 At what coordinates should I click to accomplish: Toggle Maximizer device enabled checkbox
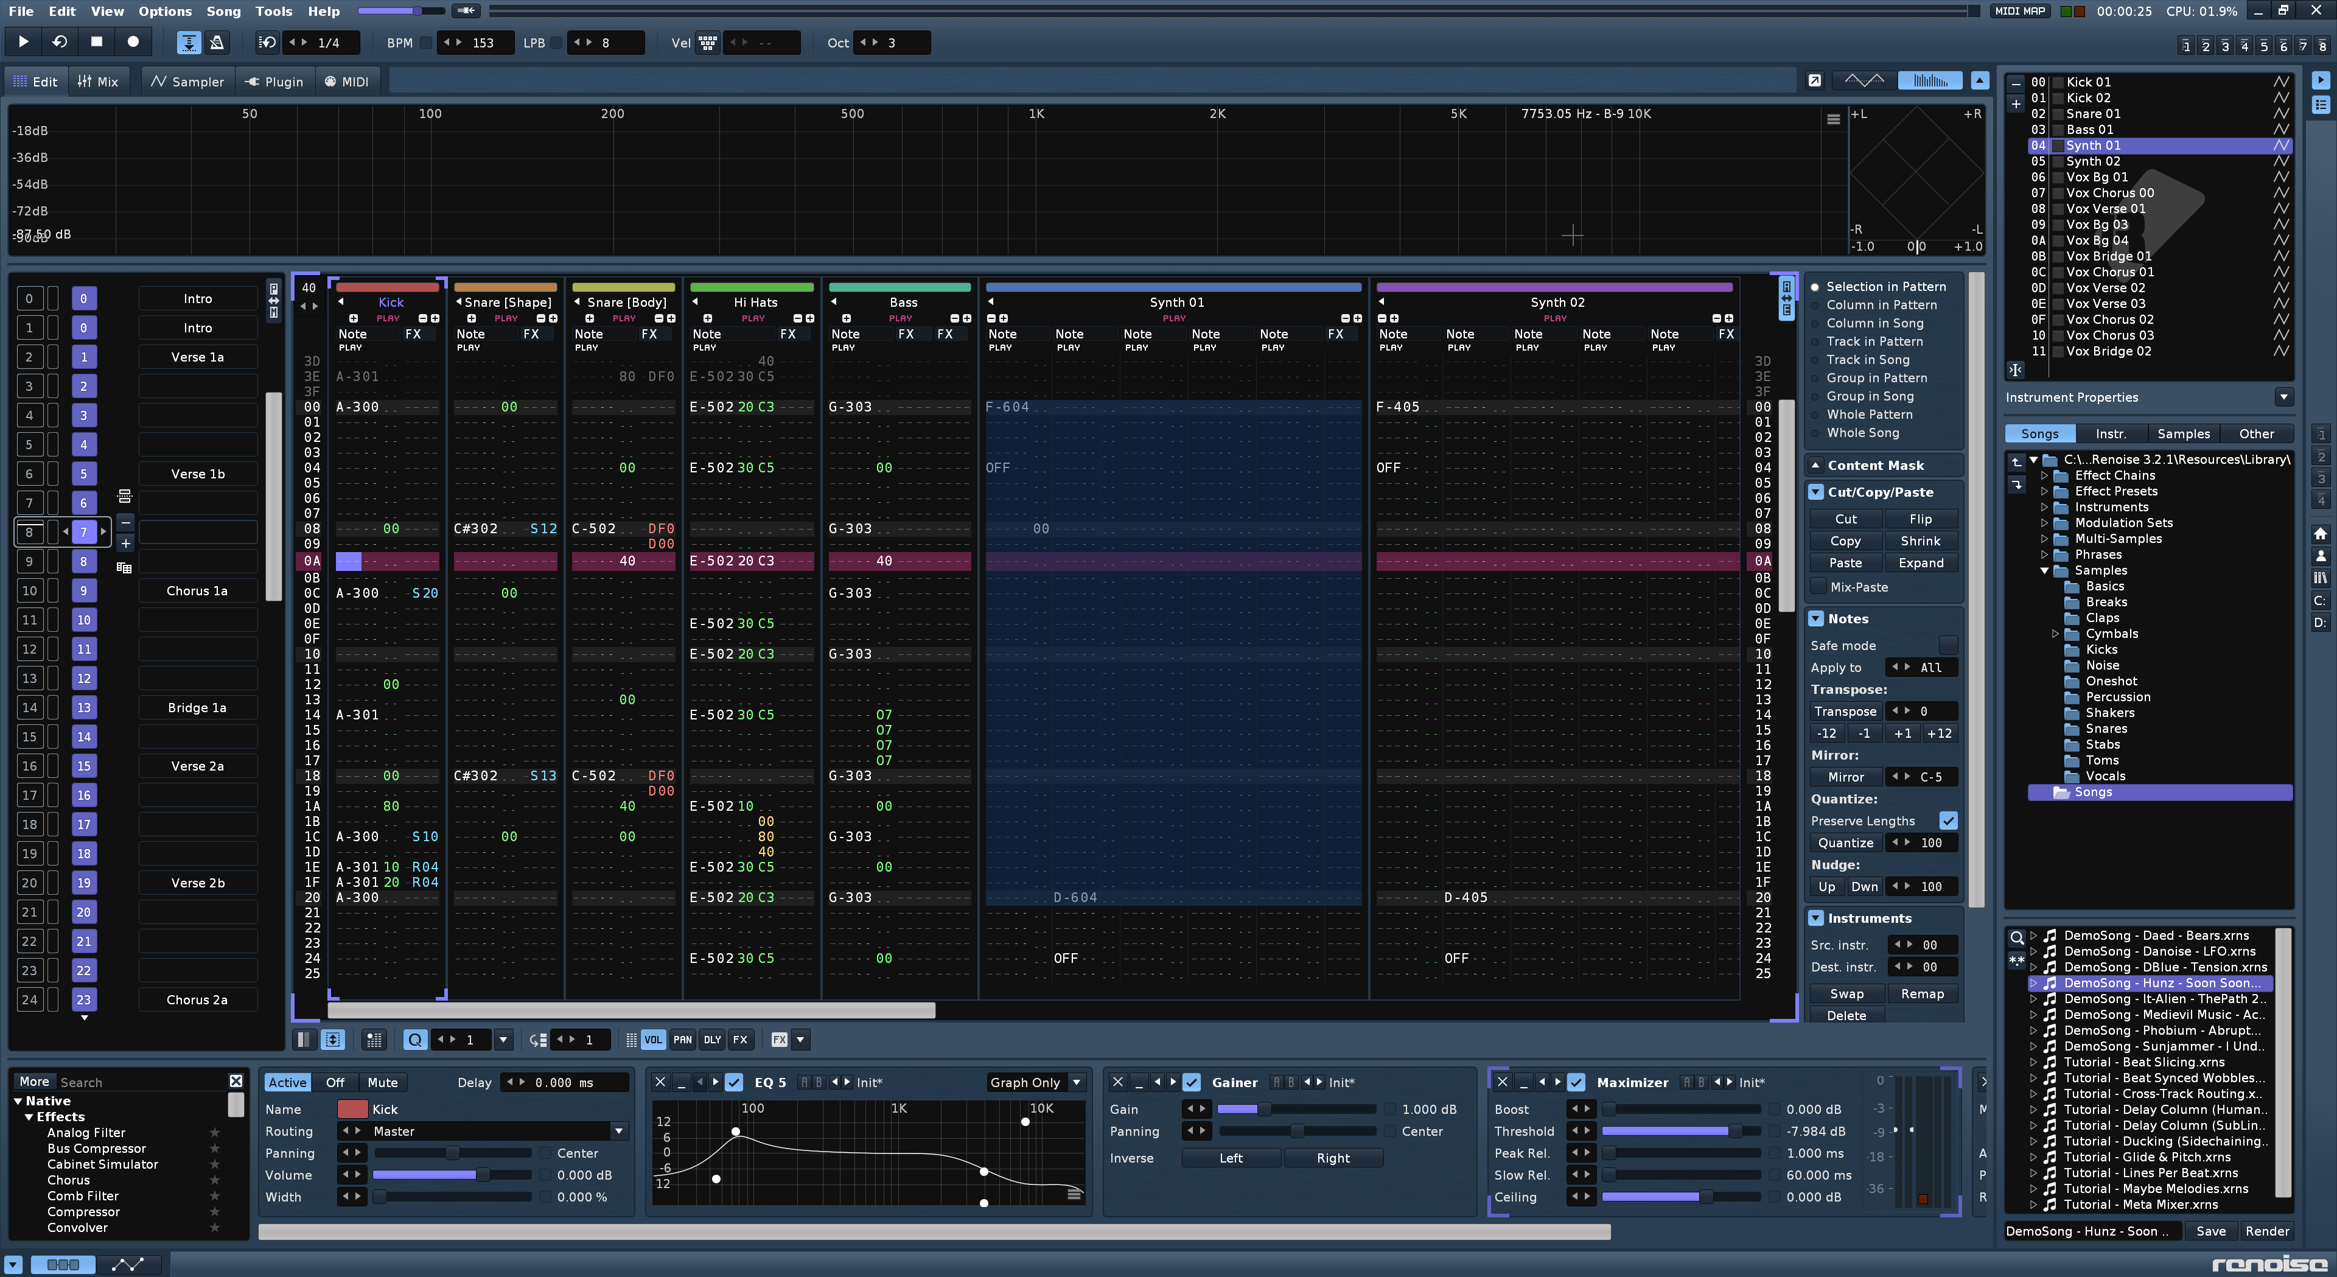click(1576, 1083)
